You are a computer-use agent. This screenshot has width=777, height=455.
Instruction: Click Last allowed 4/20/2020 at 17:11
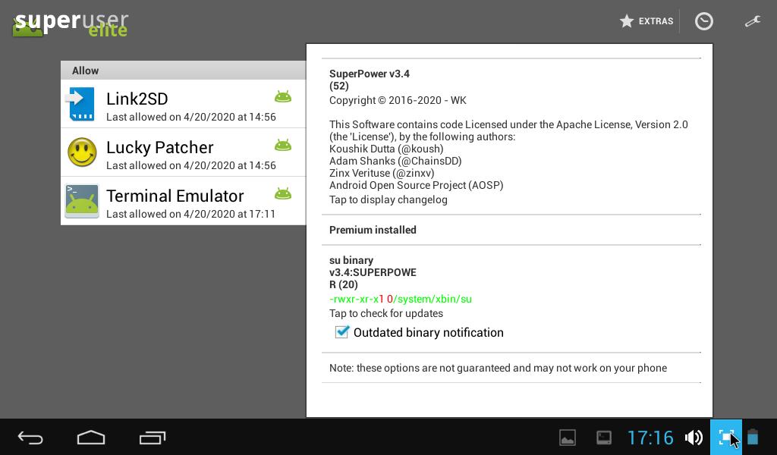(190, 214)
